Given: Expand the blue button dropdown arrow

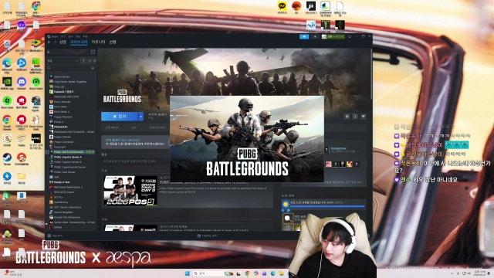Looking at the screenshot, I should 140,117.
